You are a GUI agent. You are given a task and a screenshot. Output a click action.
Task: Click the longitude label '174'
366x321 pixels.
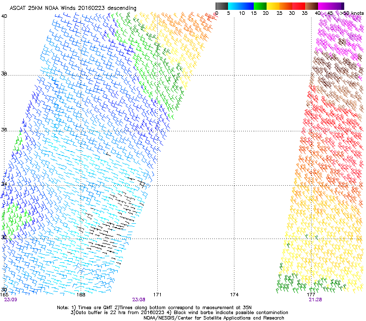pyautogui.click(x=234, y=295)
